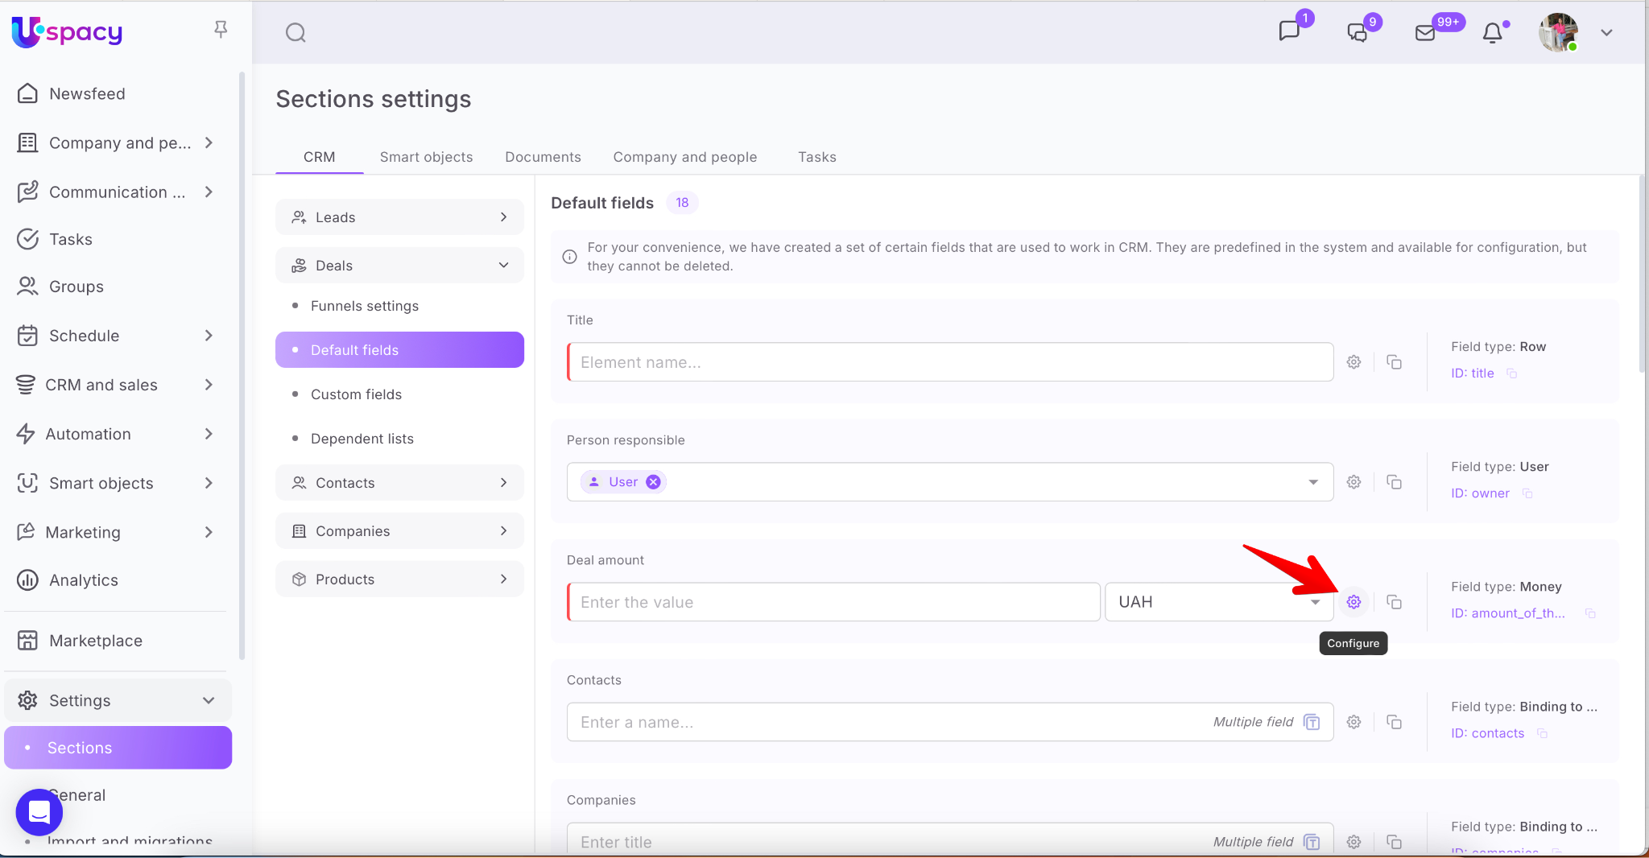Switch to the Smart objects tab

tap(426, 157)
